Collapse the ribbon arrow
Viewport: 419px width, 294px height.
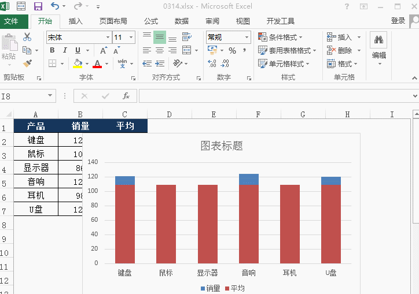(414, 78)
